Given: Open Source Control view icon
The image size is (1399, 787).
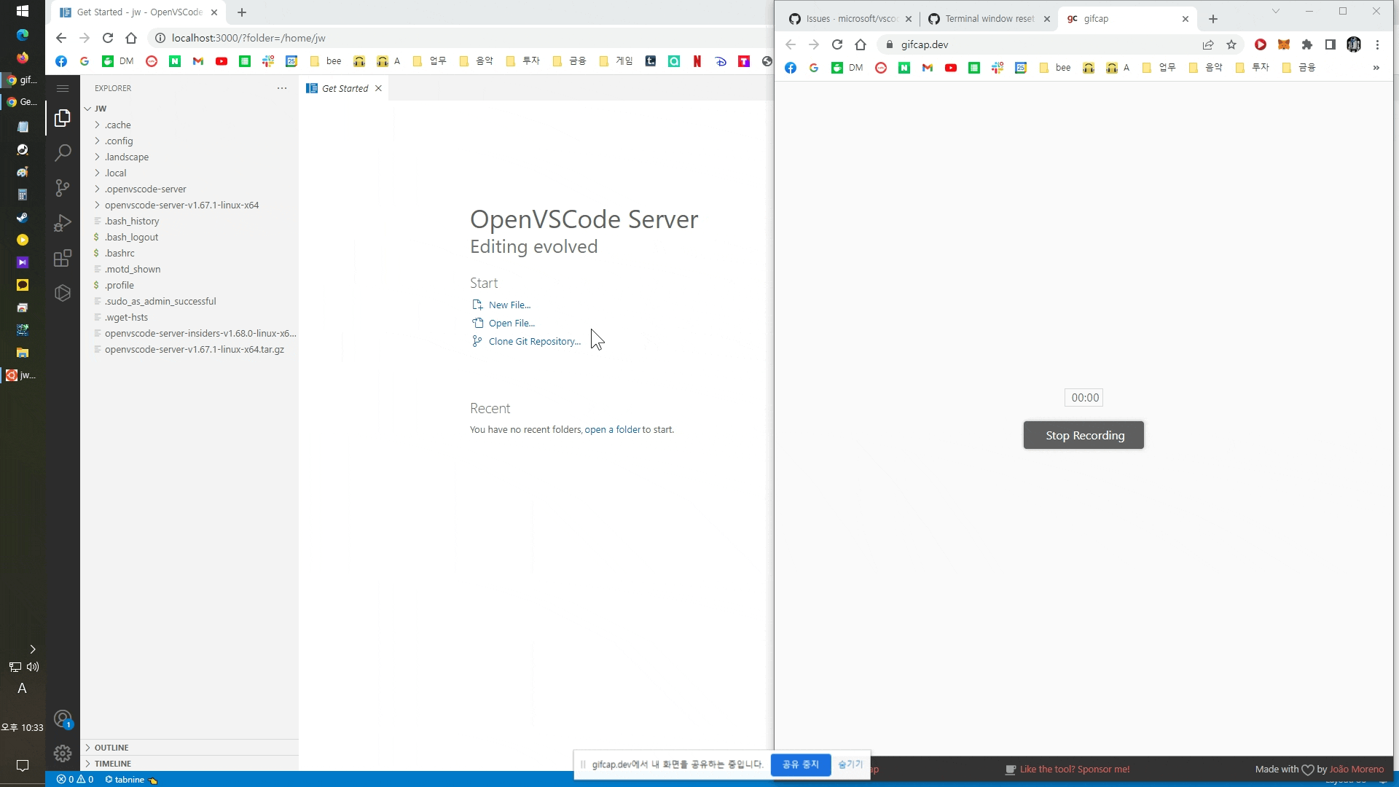Looking at the screenshot, I should [63, 188].
